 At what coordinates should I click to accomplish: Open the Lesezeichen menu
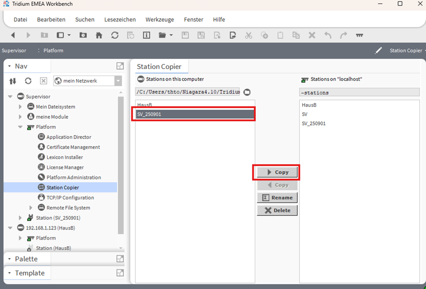click(120, 19)
